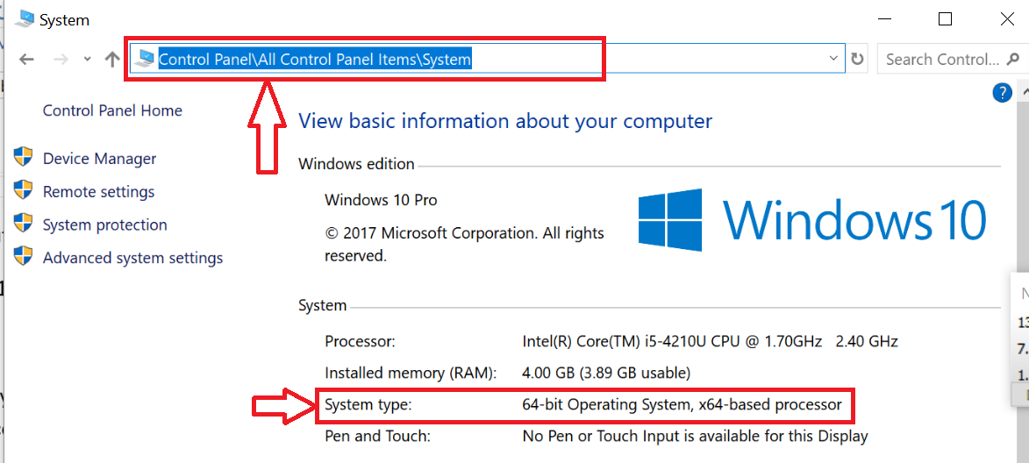Click the forward navigation arrow
The image size is (1029, 463).
point(61,60)
